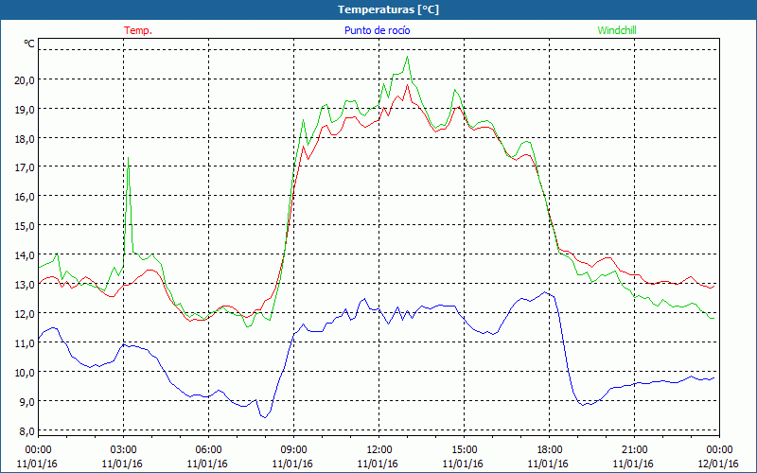The image size is (757, 473).
Task: Click the 12:00 time label
Action: click(x=378, y=450)
